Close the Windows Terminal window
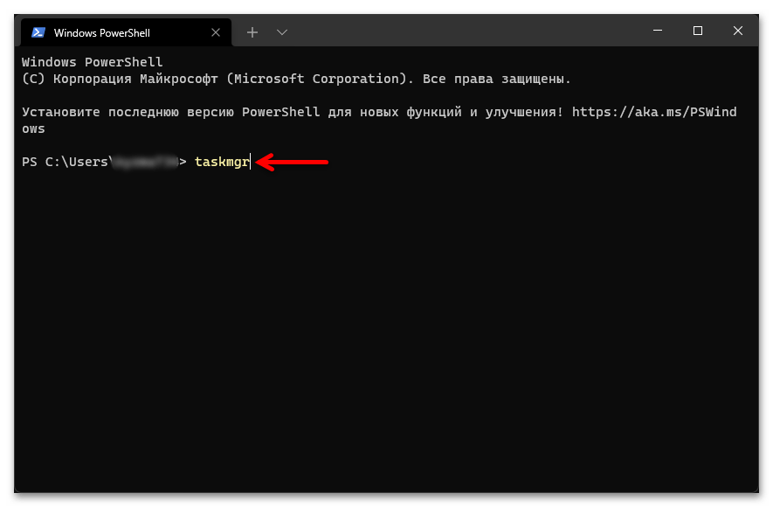Screen dimensions: 773x507 (x=738, y=31)
